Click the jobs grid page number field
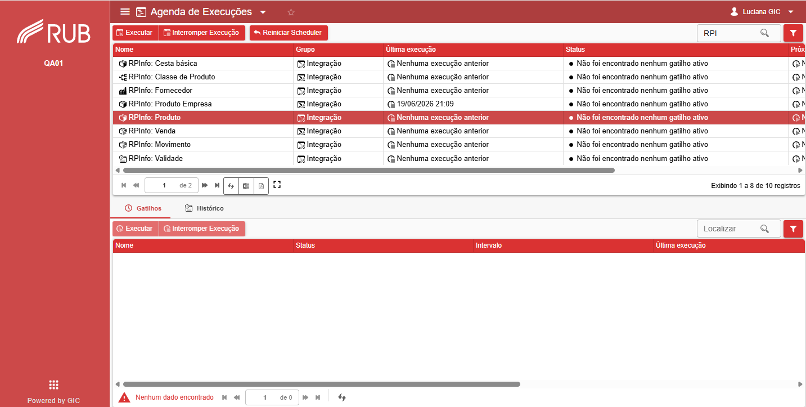 tap(164, 185)
